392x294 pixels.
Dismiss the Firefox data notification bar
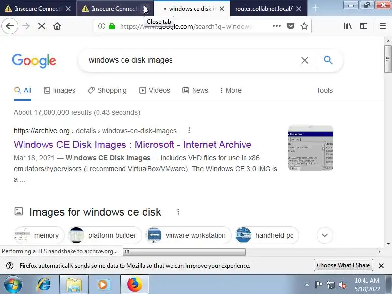pos(381,266)
